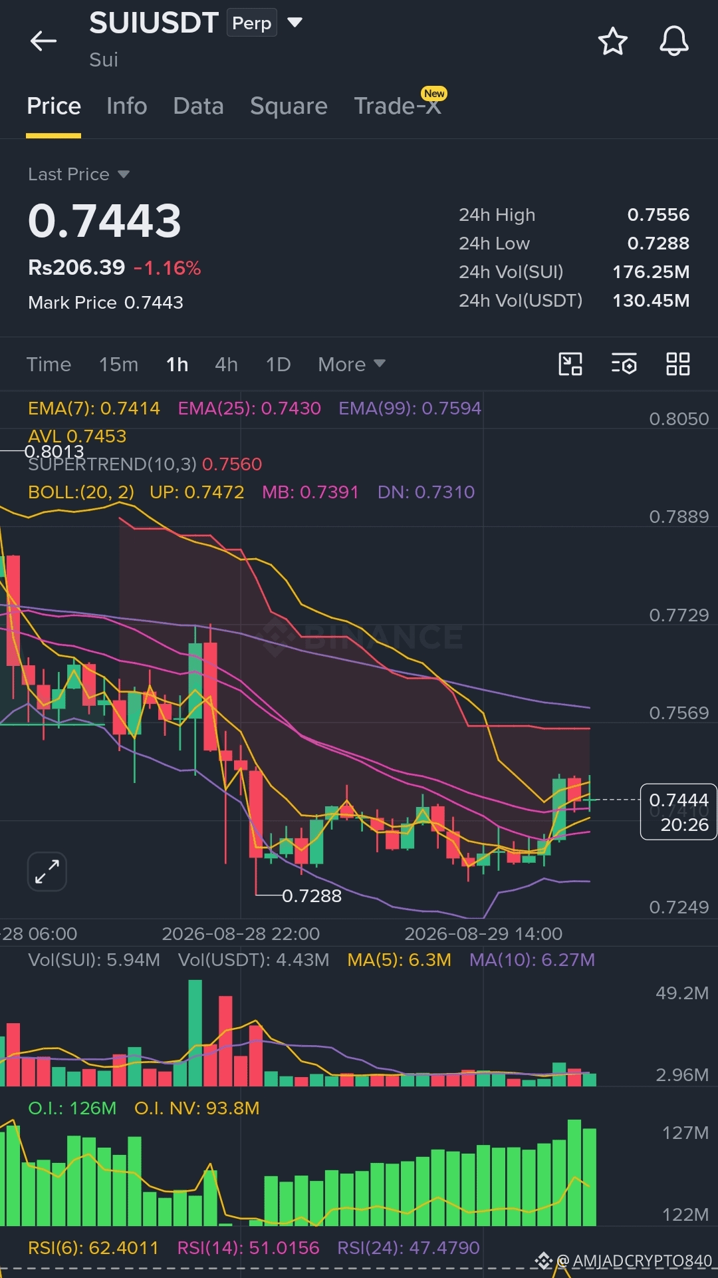Select the 1D interval

pyautogui.click(x=278, y=365)
